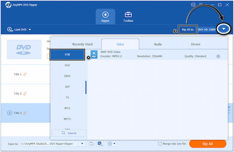Select M2TS in the format list
Screen dimensions: 234x152
tap(67, 119)
